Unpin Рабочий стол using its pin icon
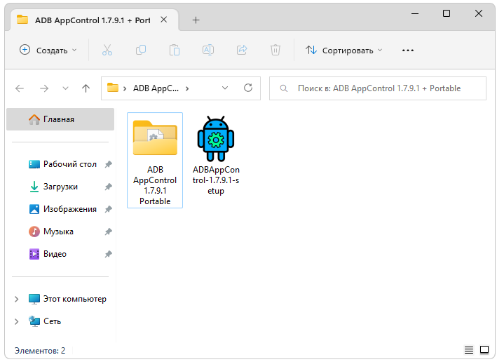497x362 pixels. 109,164
